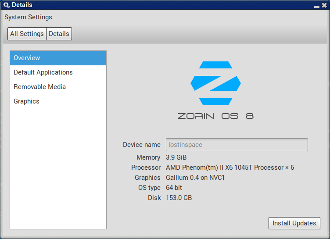Image resolution: width=330 pixels, height=239 pixels.
Task: Click the Install Updates button
Action: click(294, 223)
